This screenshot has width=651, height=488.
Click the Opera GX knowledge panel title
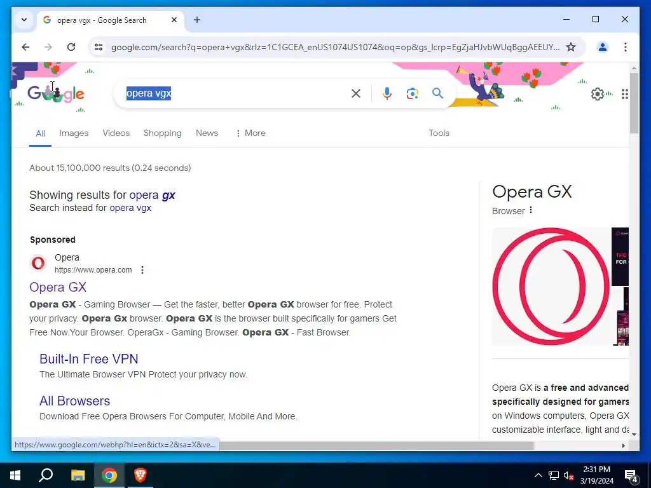point(532,192)
